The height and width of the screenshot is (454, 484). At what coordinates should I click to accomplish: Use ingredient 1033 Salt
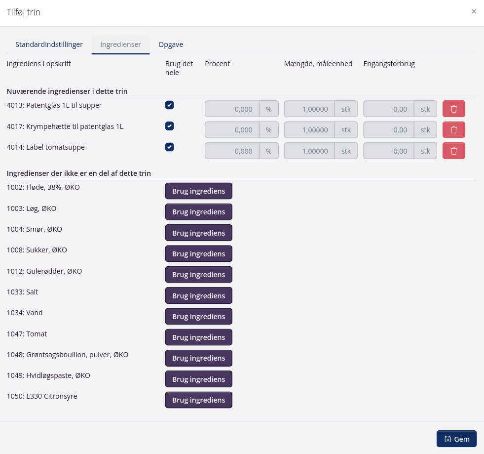198,296
